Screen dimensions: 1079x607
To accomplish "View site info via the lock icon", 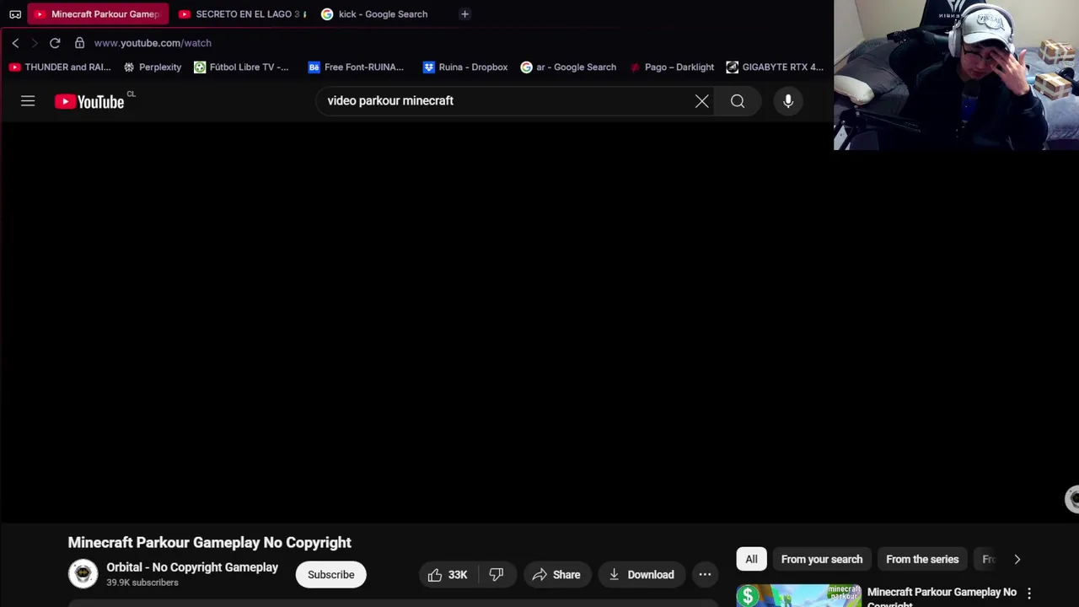I will [79, 43].
